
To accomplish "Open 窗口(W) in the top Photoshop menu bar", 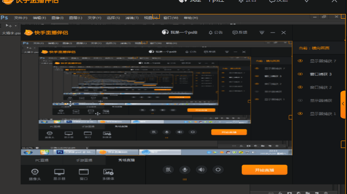I will pos(171,18).
